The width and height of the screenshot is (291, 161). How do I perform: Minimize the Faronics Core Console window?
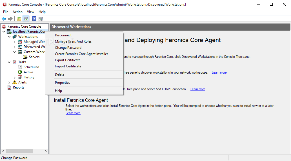(259, 4)
